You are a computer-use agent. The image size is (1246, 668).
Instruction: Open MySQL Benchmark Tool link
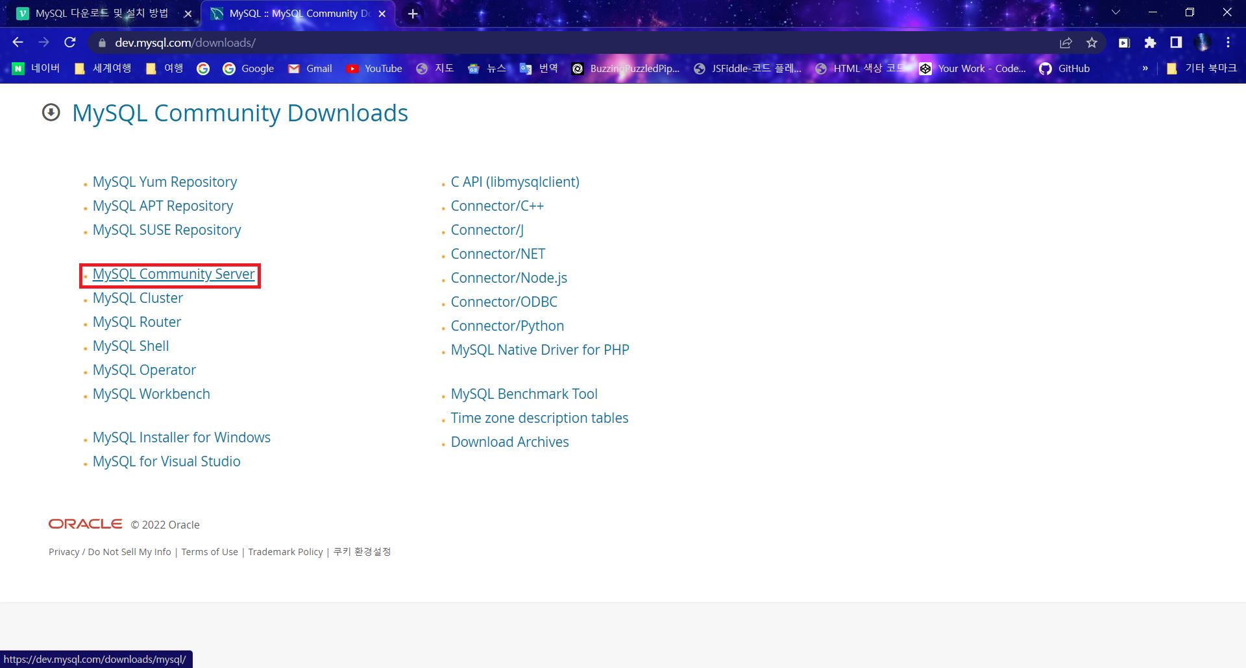(x=524, y=394)
